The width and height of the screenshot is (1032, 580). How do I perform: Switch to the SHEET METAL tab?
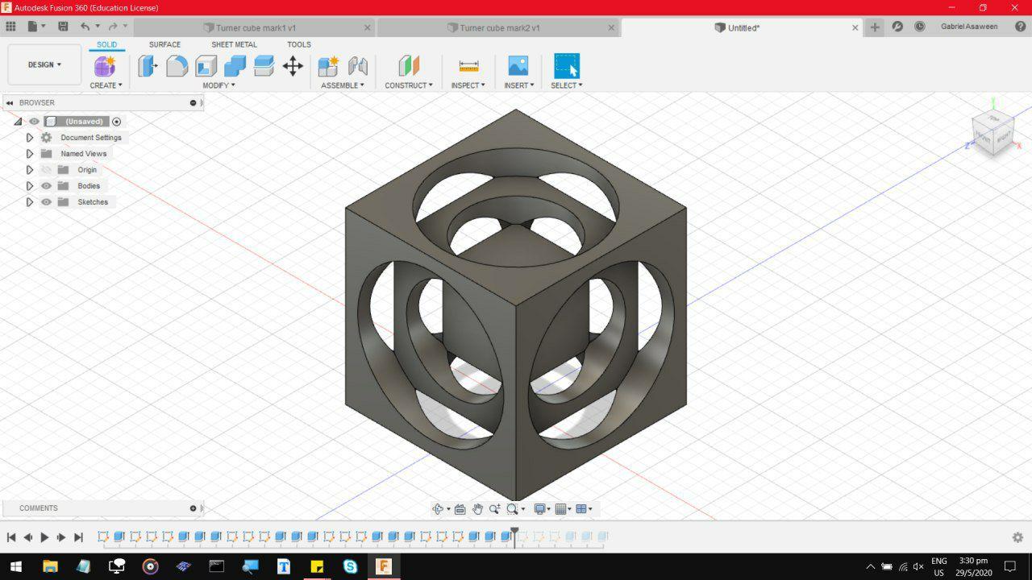[234, 45]
